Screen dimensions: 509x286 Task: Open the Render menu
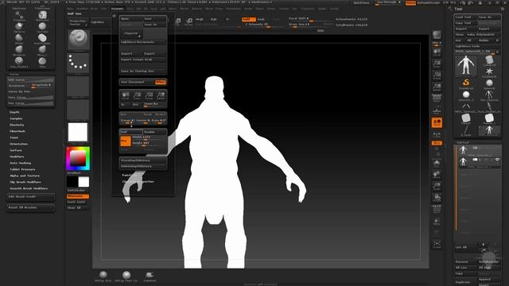(248, 9)
